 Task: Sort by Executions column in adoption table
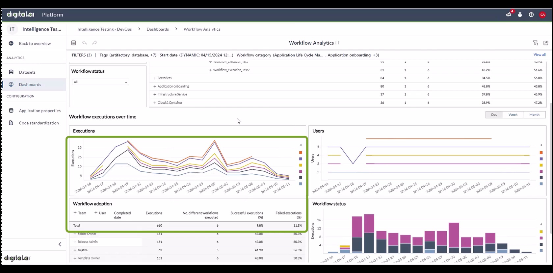pos(154,213)
